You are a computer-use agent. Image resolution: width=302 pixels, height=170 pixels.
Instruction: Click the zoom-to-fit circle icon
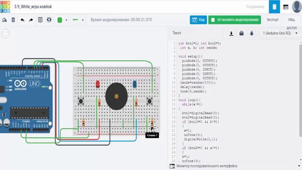pos(5,34)
